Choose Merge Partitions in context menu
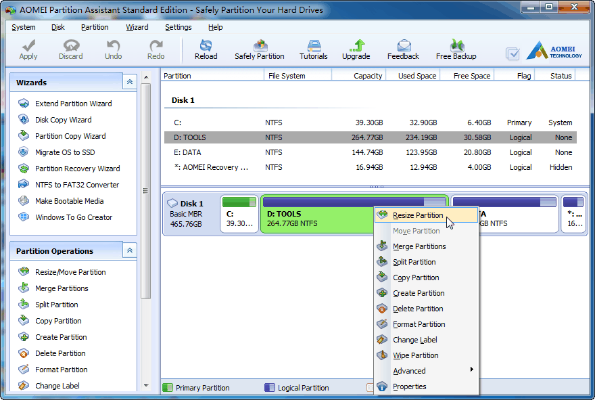Image resolution: width=595 pixels, height=400 pixels. pyautogui.click(x=426, y=246)
